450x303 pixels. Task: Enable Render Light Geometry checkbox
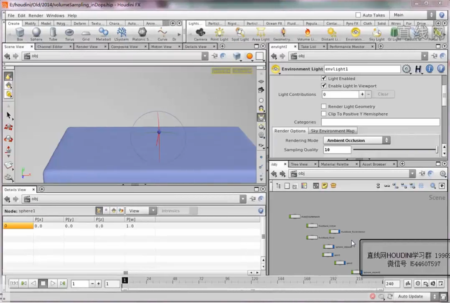(324, 107)
